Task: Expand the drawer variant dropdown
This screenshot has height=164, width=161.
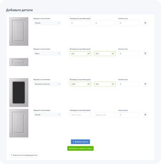Action: (47, 53)
